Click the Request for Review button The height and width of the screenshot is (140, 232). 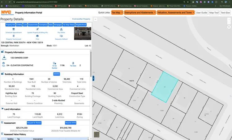[34, 123]
